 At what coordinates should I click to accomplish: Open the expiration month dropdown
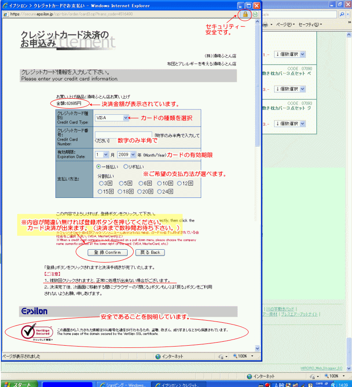coord(106,155)
